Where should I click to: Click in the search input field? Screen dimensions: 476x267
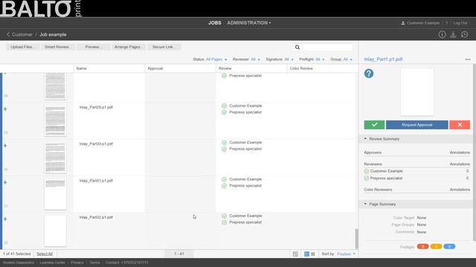(x=327, y=47)
